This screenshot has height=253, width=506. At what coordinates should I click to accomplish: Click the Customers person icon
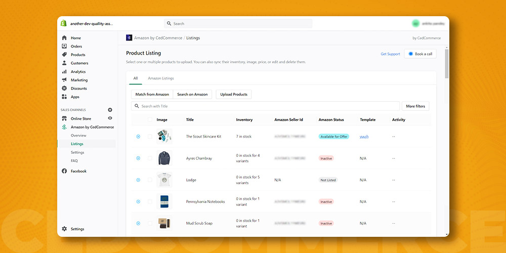click(64, 63)
